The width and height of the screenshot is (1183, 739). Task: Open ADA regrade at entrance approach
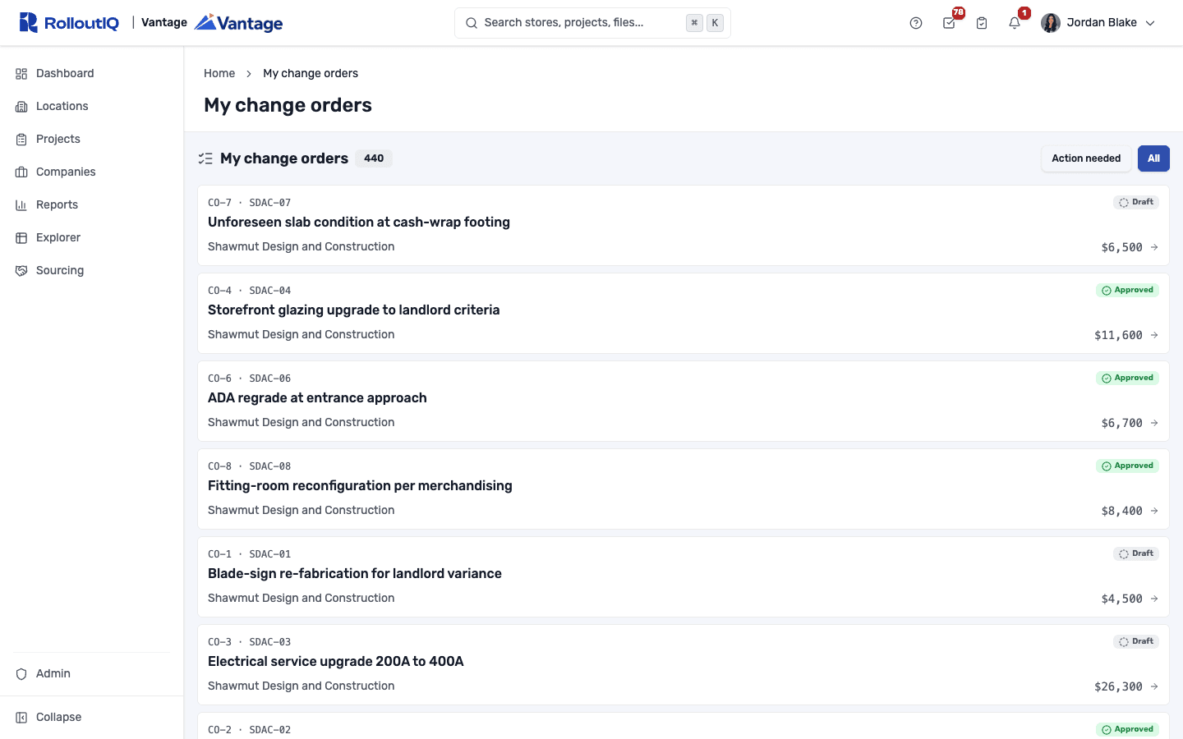point(317,397)
